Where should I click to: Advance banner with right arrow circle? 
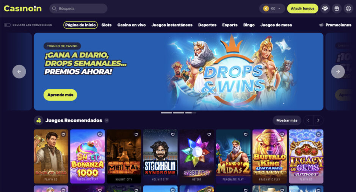pyautogui.click(x=338, y=72)
